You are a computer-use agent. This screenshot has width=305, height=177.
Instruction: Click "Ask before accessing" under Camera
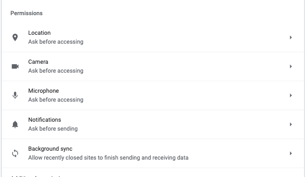pyautogui.click(x=56, y=70)
